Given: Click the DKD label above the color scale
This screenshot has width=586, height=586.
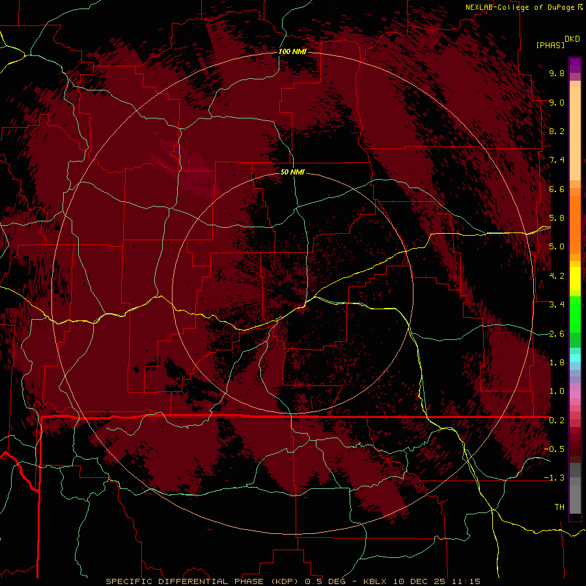Looking at the screenshot, I should (x=572, y=39).
